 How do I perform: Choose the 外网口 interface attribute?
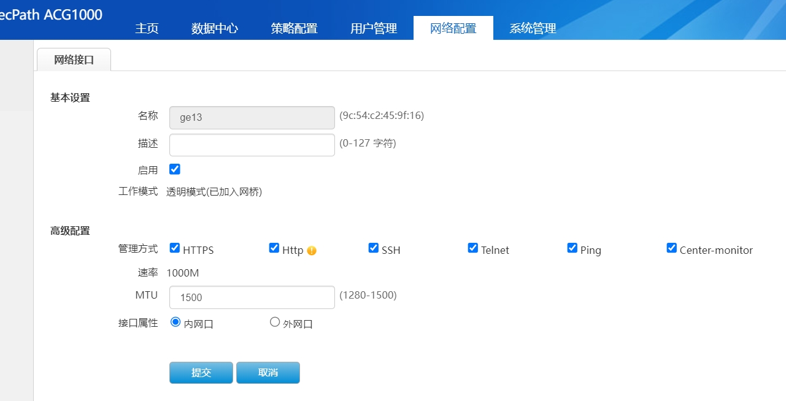pyautogui.click(x=275, y=322)
